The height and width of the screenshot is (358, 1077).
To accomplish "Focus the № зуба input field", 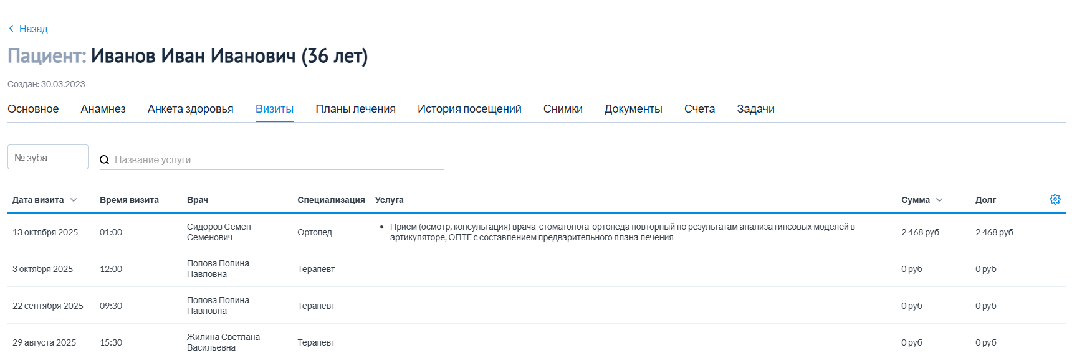I will [48, 157].
